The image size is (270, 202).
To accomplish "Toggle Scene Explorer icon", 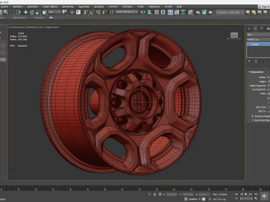I will coord(156,12).
